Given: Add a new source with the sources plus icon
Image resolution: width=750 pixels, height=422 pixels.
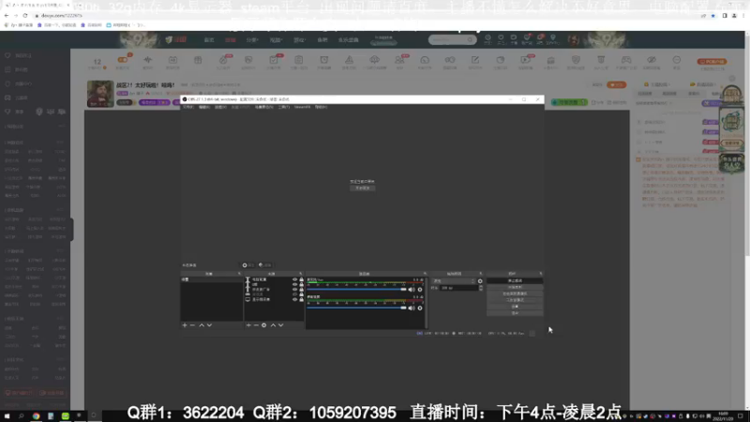Looking at the screenshot, I should pos(248,325).
